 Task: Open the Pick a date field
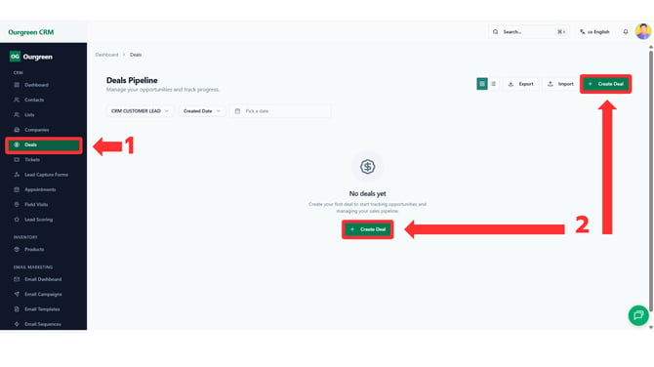coord(281,111)
